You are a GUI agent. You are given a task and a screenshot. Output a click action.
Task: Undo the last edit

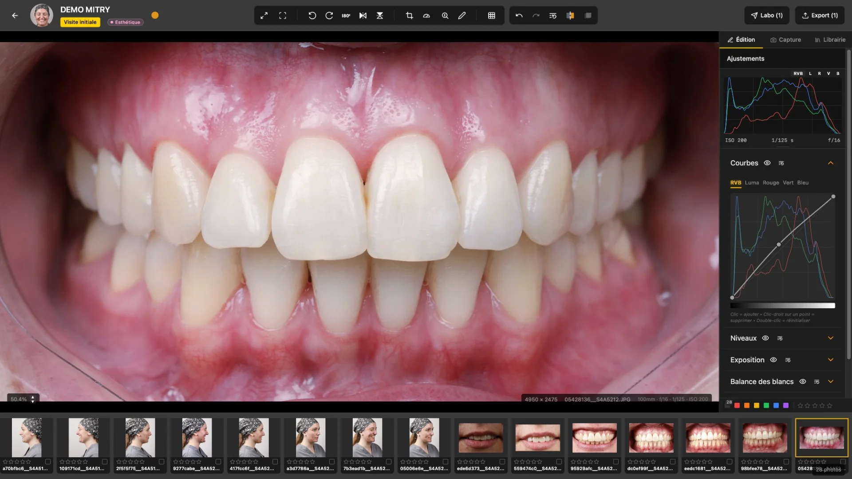pos(519,16)
